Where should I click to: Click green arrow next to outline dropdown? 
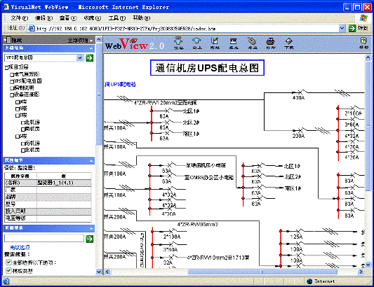90,57
